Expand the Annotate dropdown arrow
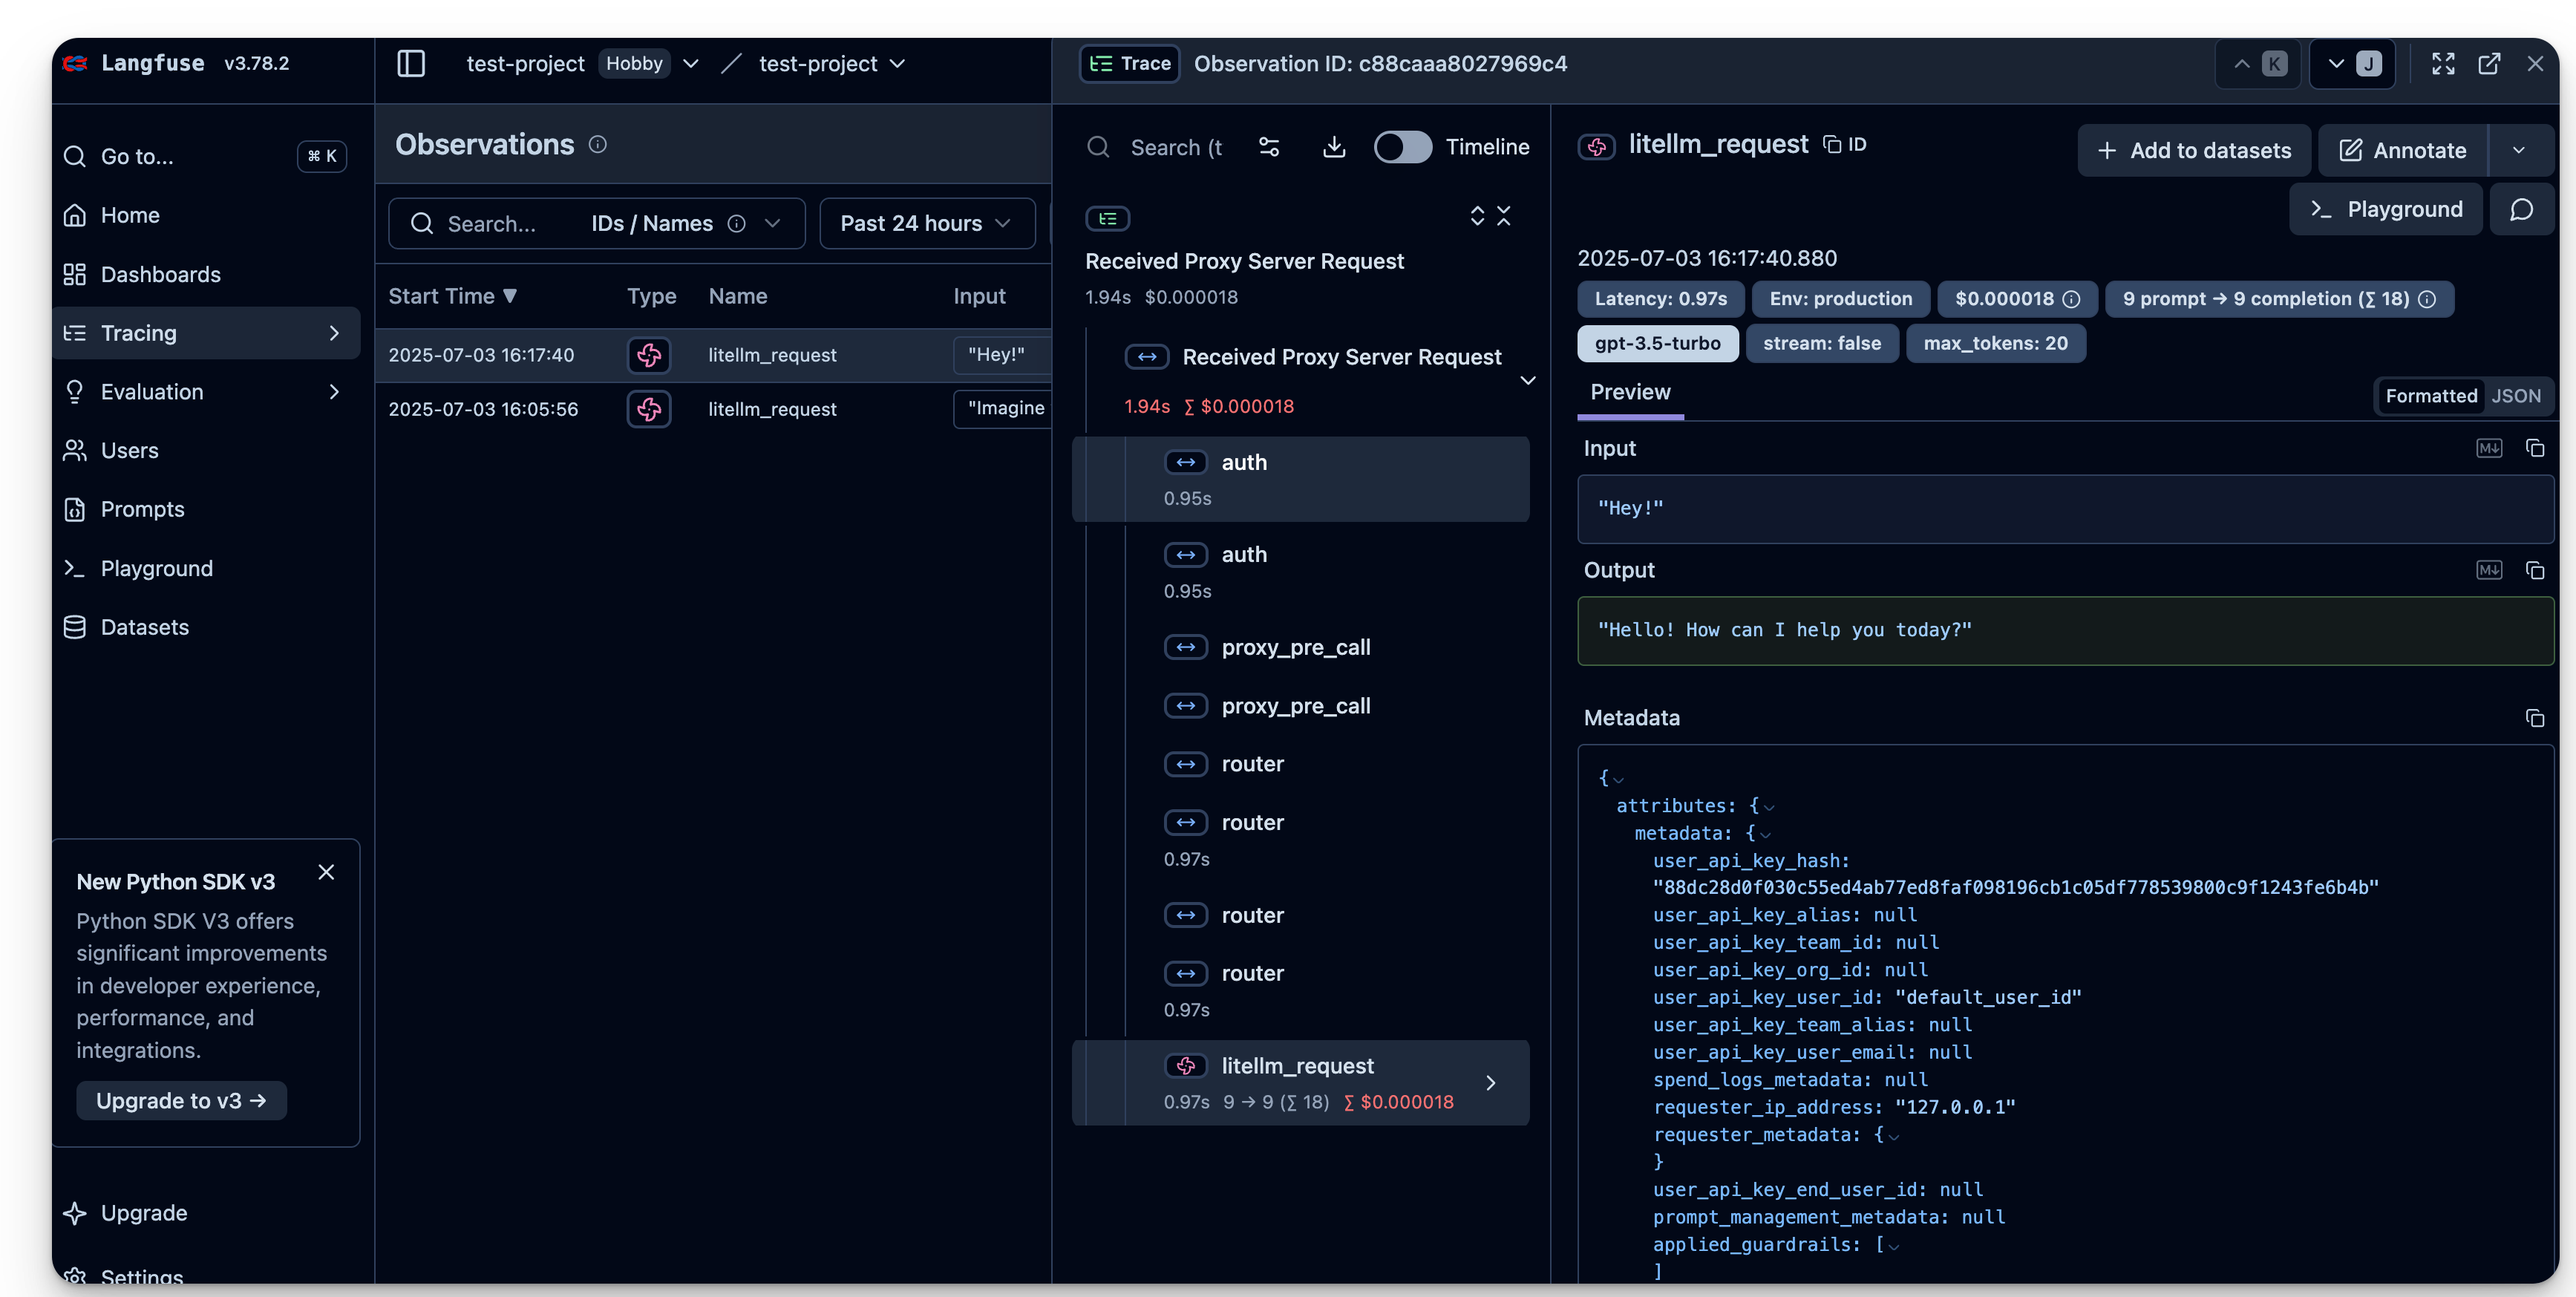Viewport: 2576px width, 1297px height. coord(2518,150)
